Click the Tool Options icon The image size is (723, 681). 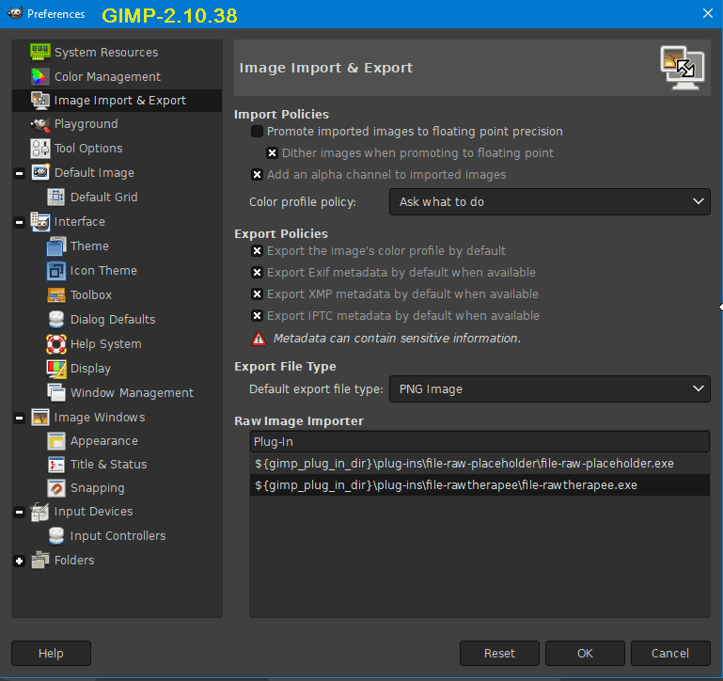[39, 149]
